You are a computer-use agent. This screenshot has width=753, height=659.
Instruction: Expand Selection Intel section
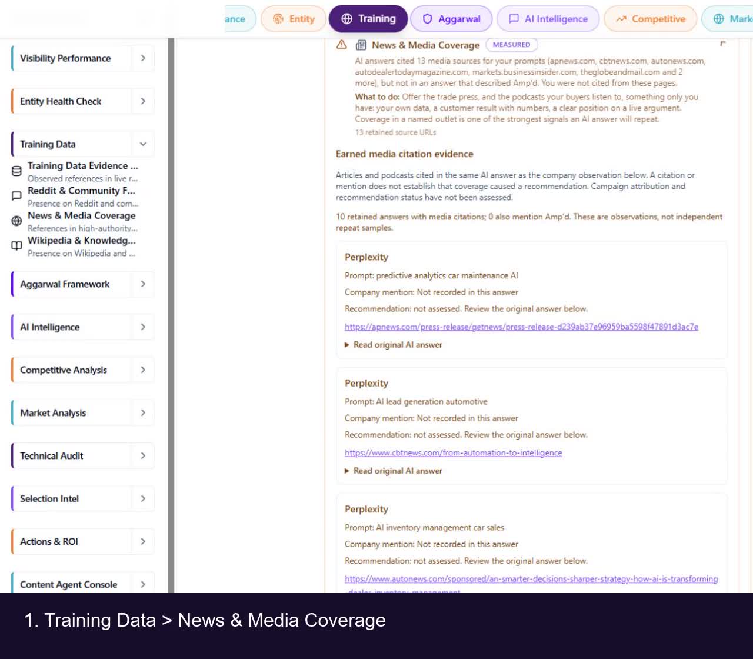click(143, 499)
